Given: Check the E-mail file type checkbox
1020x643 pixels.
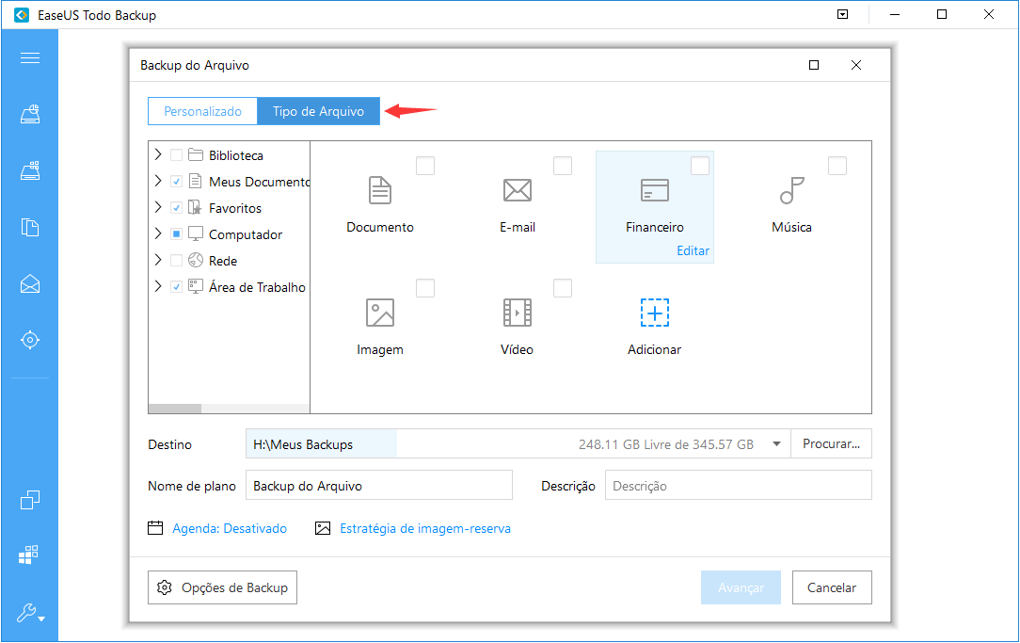Looking at the screenshot, I should [x=563, y=166].
